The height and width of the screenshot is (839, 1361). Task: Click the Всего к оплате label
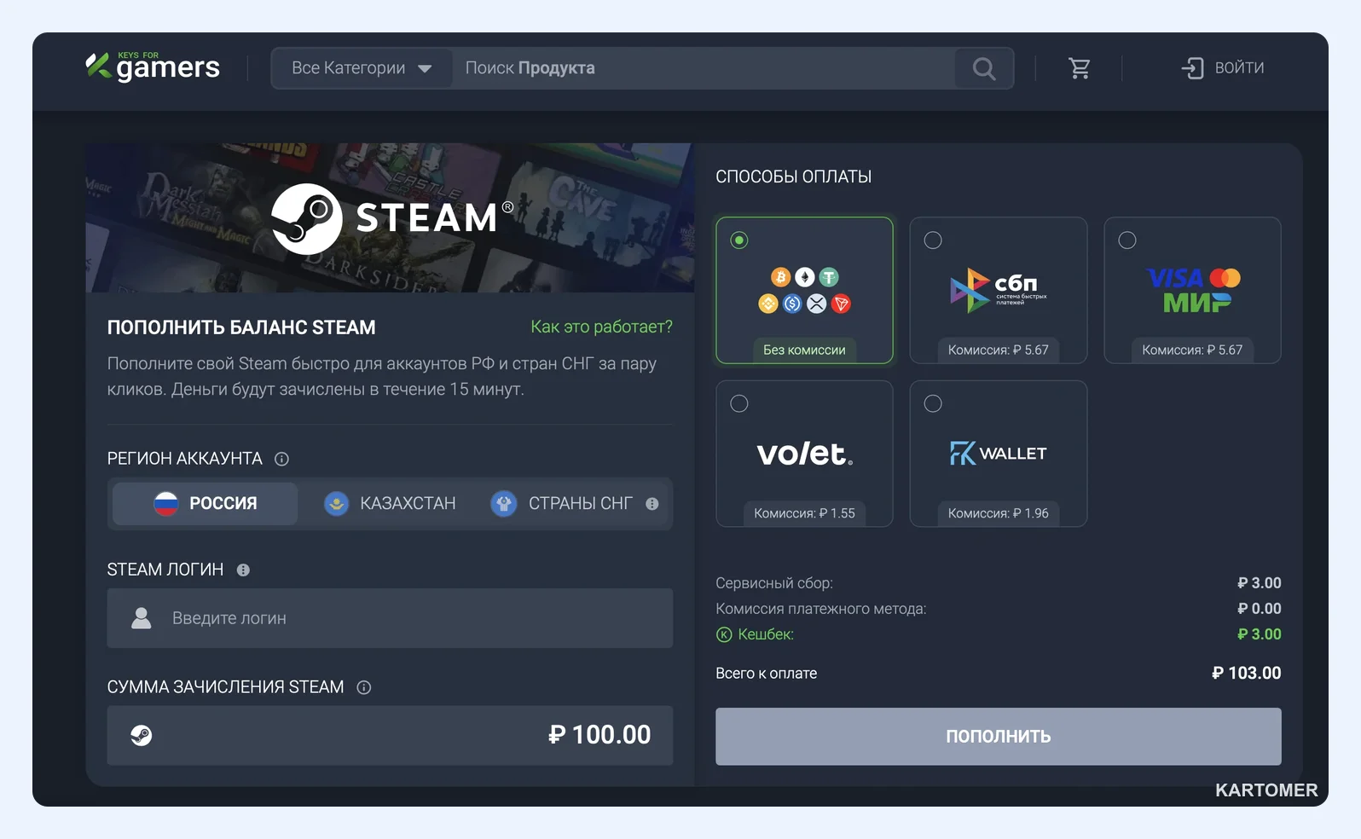pos(766,674)
